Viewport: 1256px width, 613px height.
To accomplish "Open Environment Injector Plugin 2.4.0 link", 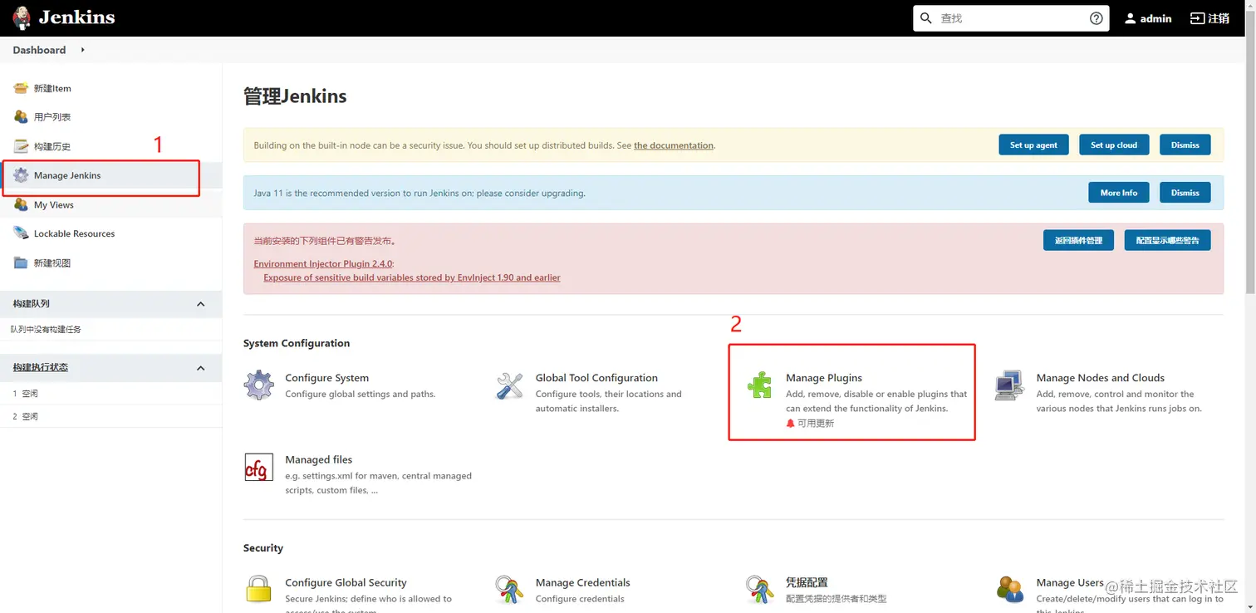I will click(323, 263).
